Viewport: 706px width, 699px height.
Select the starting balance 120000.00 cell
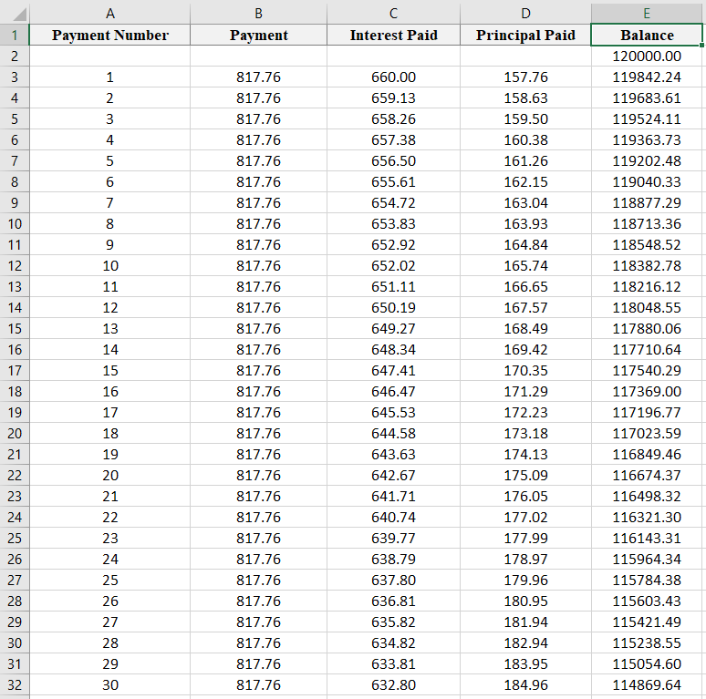coord(647,57)
